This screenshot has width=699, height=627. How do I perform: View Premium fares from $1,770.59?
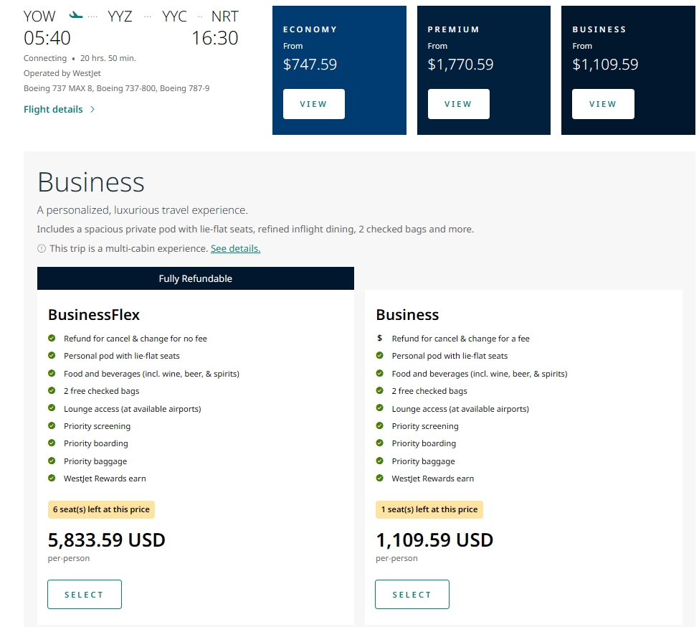458,104
